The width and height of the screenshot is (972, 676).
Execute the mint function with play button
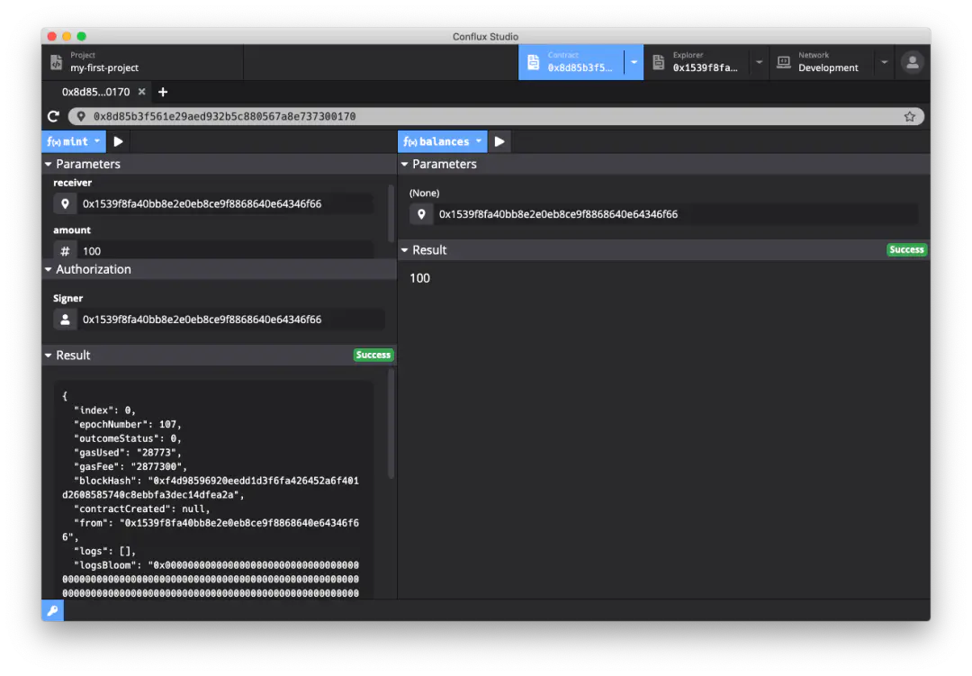[x=118, y=141]
